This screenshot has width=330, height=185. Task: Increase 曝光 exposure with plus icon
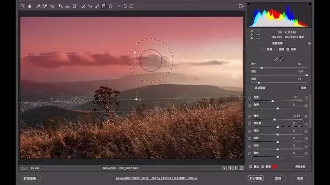[306, 117]
